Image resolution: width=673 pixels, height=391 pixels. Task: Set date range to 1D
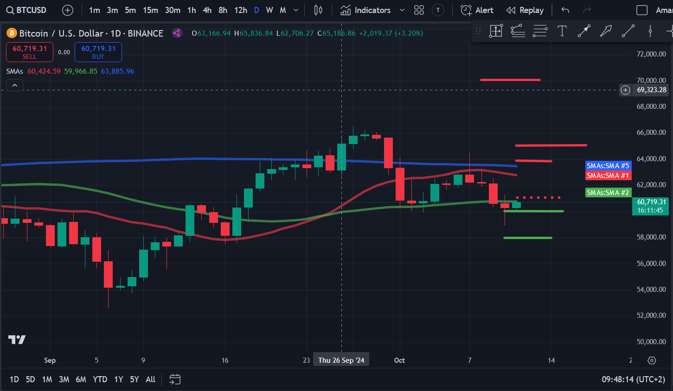click(14, 379)
